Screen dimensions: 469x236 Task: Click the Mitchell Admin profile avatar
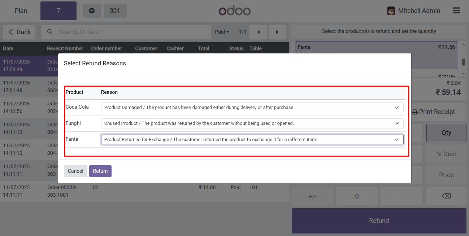(x=391, y=11)
